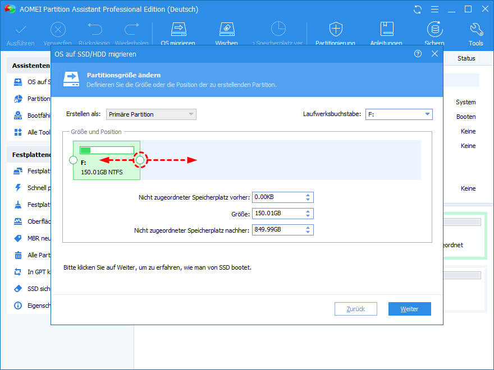Increase Speicherplatz nachher value up arrow

point(308,228)
